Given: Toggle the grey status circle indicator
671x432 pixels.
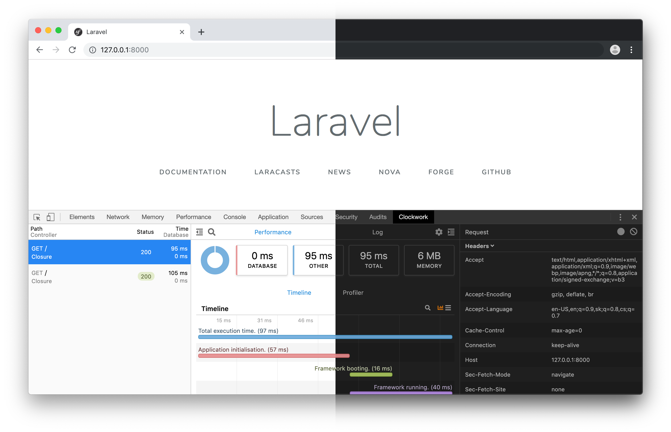Looking at the screenshot, I should (620, 232).
